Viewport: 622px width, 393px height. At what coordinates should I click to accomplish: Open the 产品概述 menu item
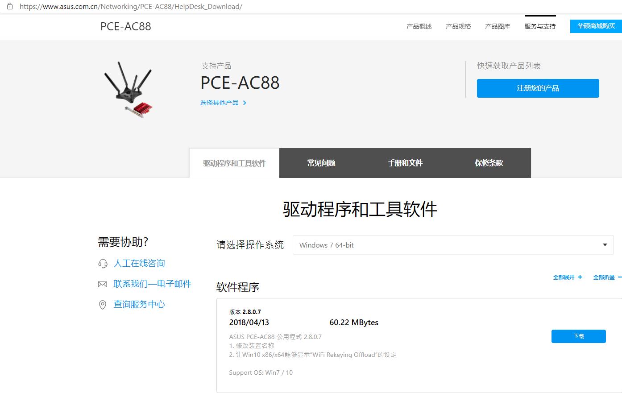click(x=419, y=26)
